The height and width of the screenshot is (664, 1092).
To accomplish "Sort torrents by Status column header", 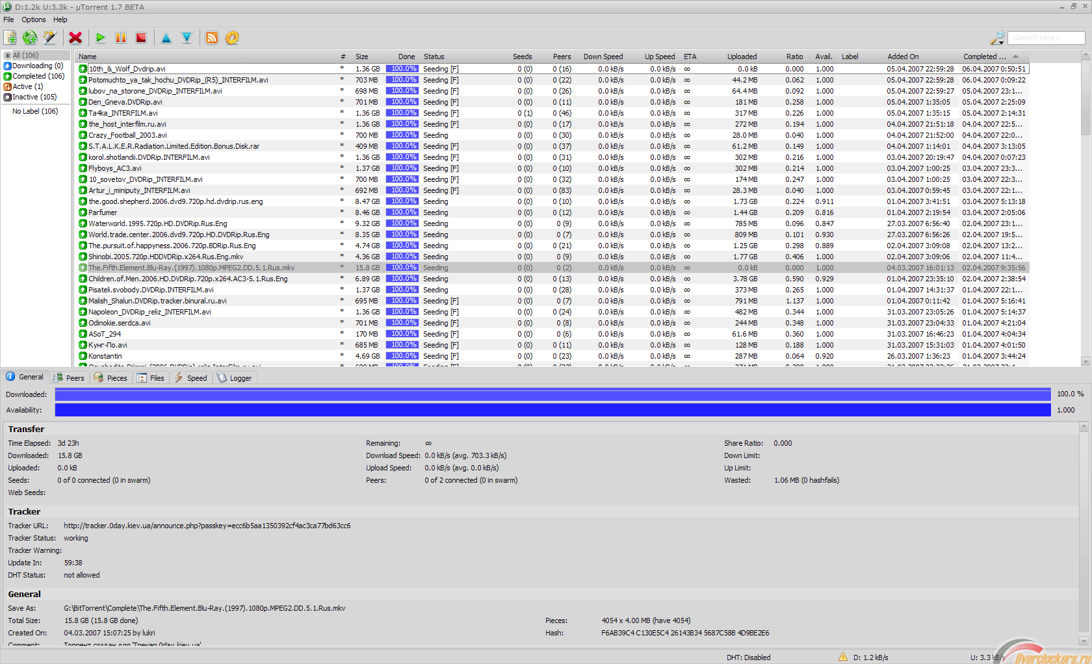I will [463, 57].
